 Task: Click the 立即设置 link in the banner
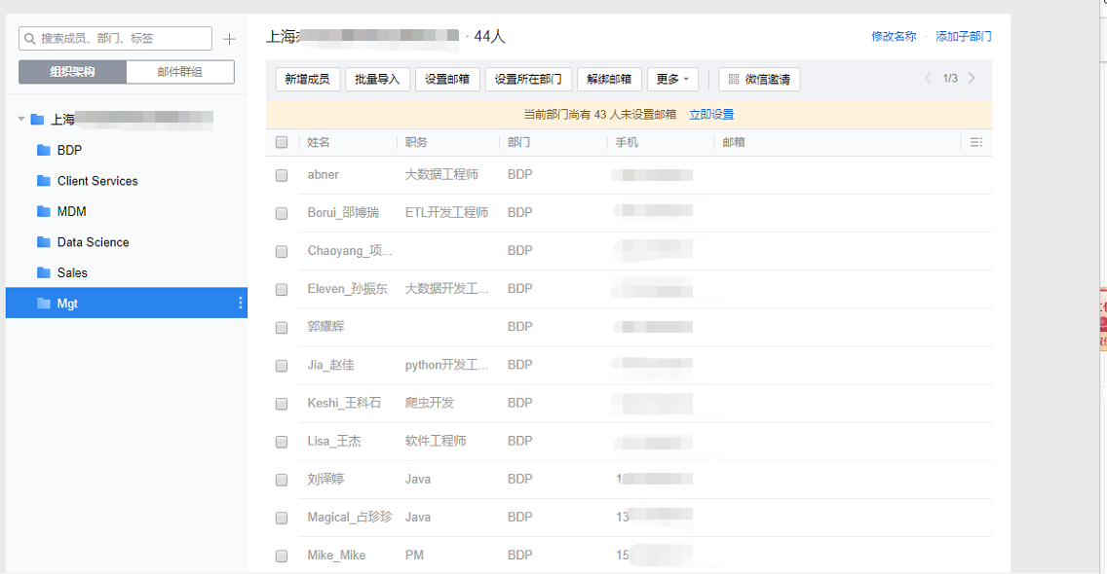point(712,114)
